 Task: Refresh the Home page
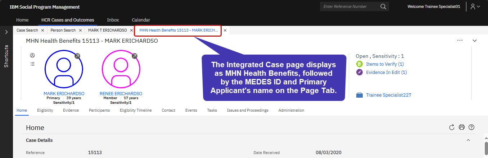tap(452, 127)
